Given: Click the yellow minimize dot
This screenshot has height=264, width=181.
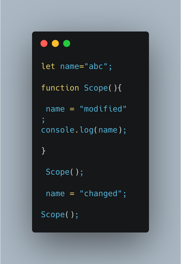Looking at the screenshot, I should [x=55, y=43].
